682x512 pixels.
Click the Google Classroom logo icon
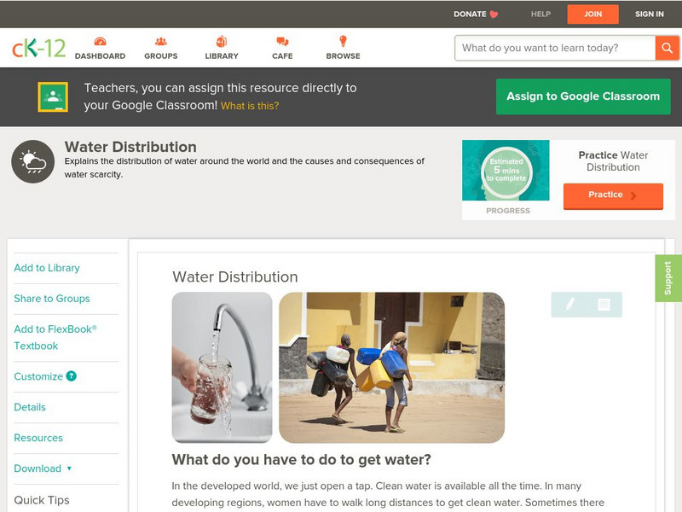point(53,96)
